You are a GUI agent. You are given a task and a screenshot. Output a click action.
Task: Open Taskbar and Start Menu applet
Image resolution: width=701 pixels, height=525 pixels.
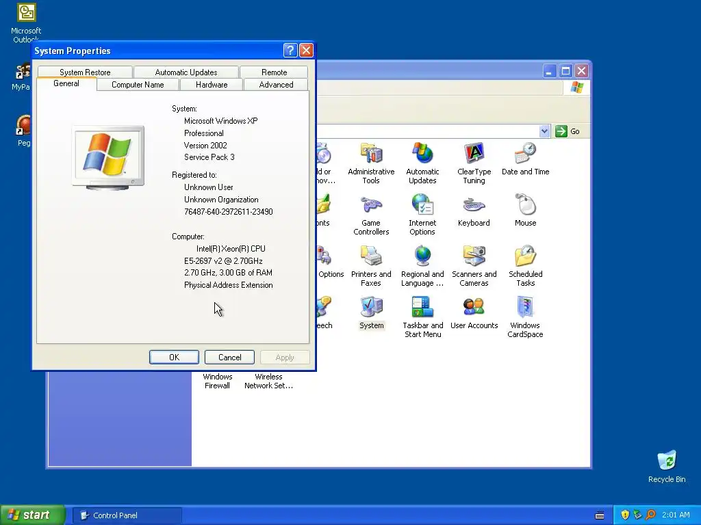pyautogui.click(x=422, y=317)
